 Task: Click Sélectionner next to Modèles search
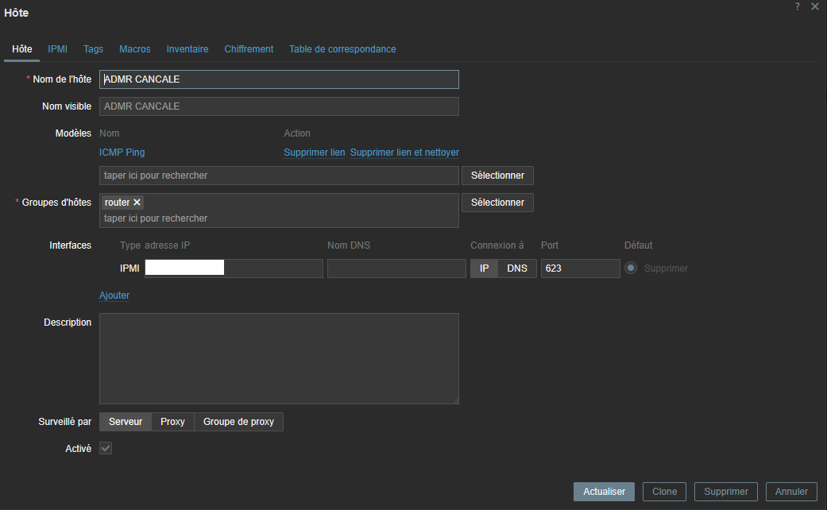(497, 176)
